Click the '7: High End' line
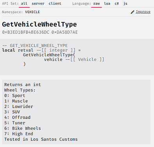Image resolution: width=154 pixels, height=147 pixels. coord(19,134)
